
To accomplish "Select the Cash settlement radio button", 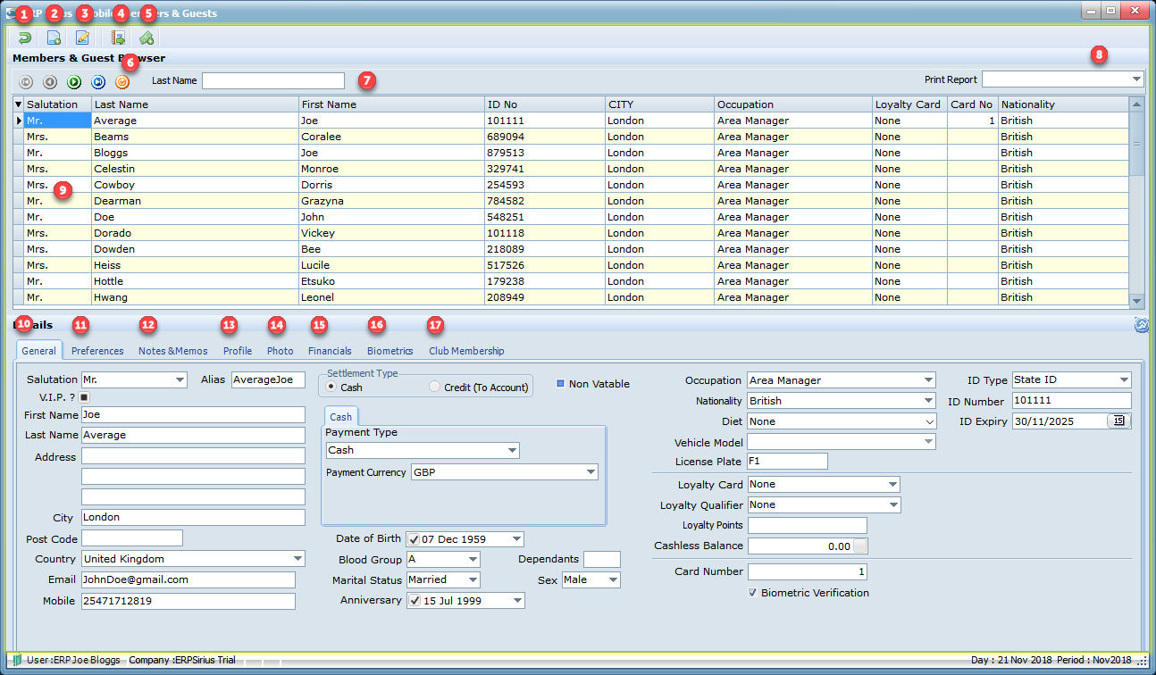I will point(332,387).
